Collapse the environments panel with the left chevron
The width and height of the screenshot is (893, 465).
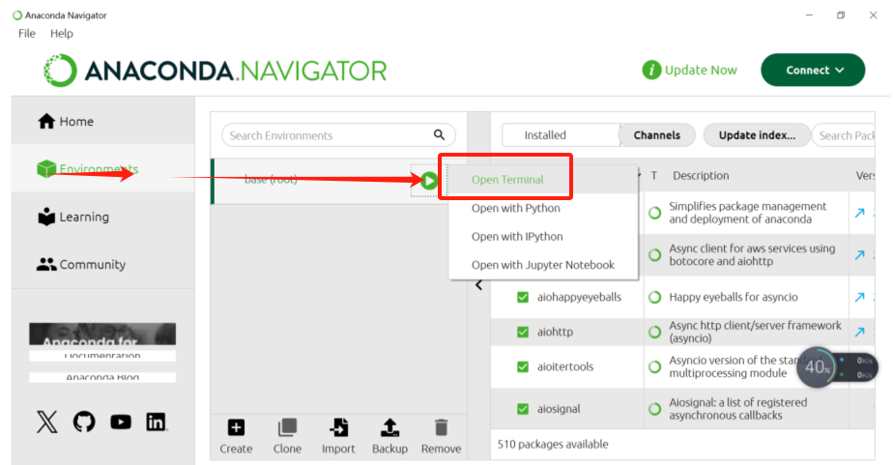479,285
